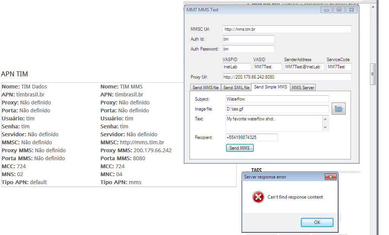Screen dimensions: 389x235
Task: Click the 'Nome: TIM MMS' row
Action: click(x=121, y=87)
